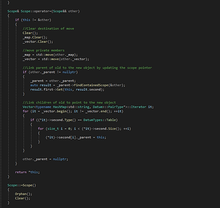
Task: Click the 'Scope::~Scope()' destructor line
Action: click(x=22, y=186)
